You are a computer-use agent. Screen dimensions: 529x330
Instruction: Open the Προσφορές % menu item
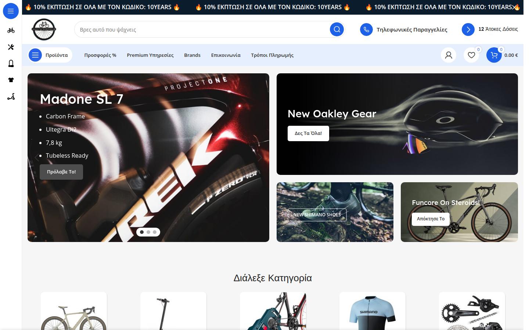pyautogui.click(x=100, y=55)
